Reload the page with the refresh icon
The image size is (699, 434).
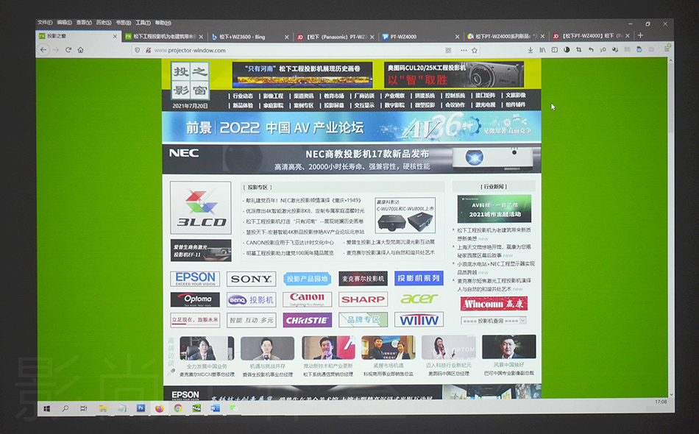tap(68, 50)
